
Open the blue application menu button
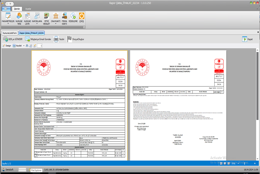6,9
